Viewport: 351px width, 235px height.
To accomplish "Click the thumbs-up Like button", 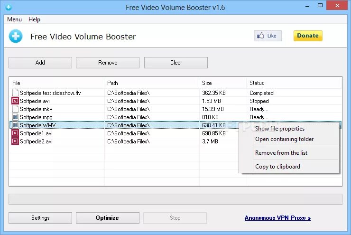I will click(x=268, y=36).
